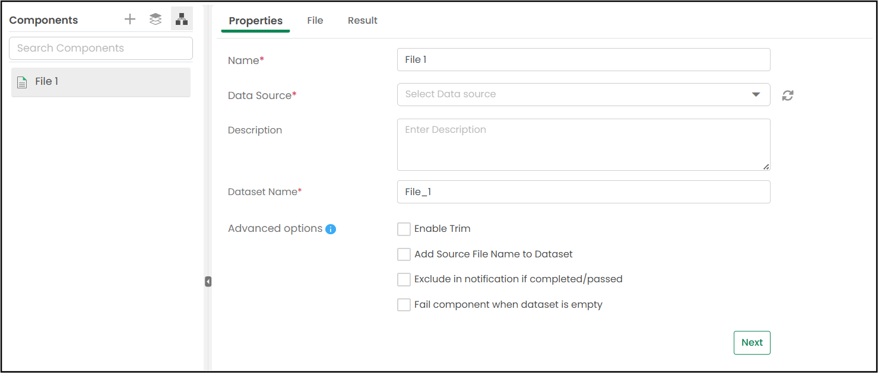Screen dimensions: 878x373
Task: Check Add Source File Name to Dataset
Action: 404,254
